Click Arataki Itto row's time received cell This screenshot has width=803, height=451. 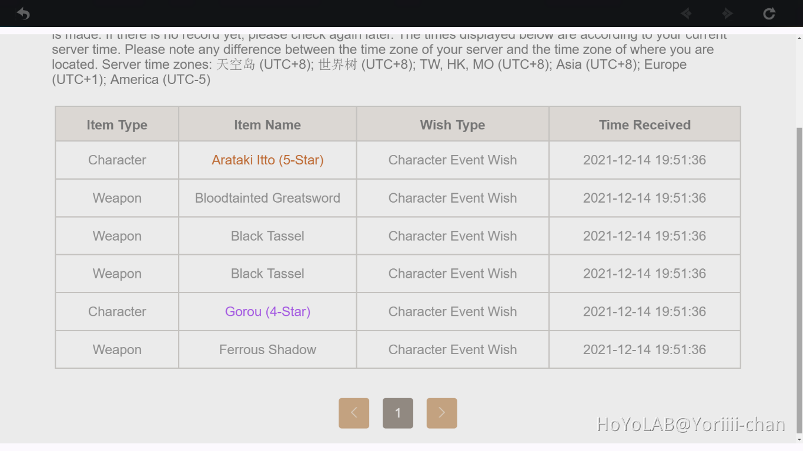pos(644,160)
